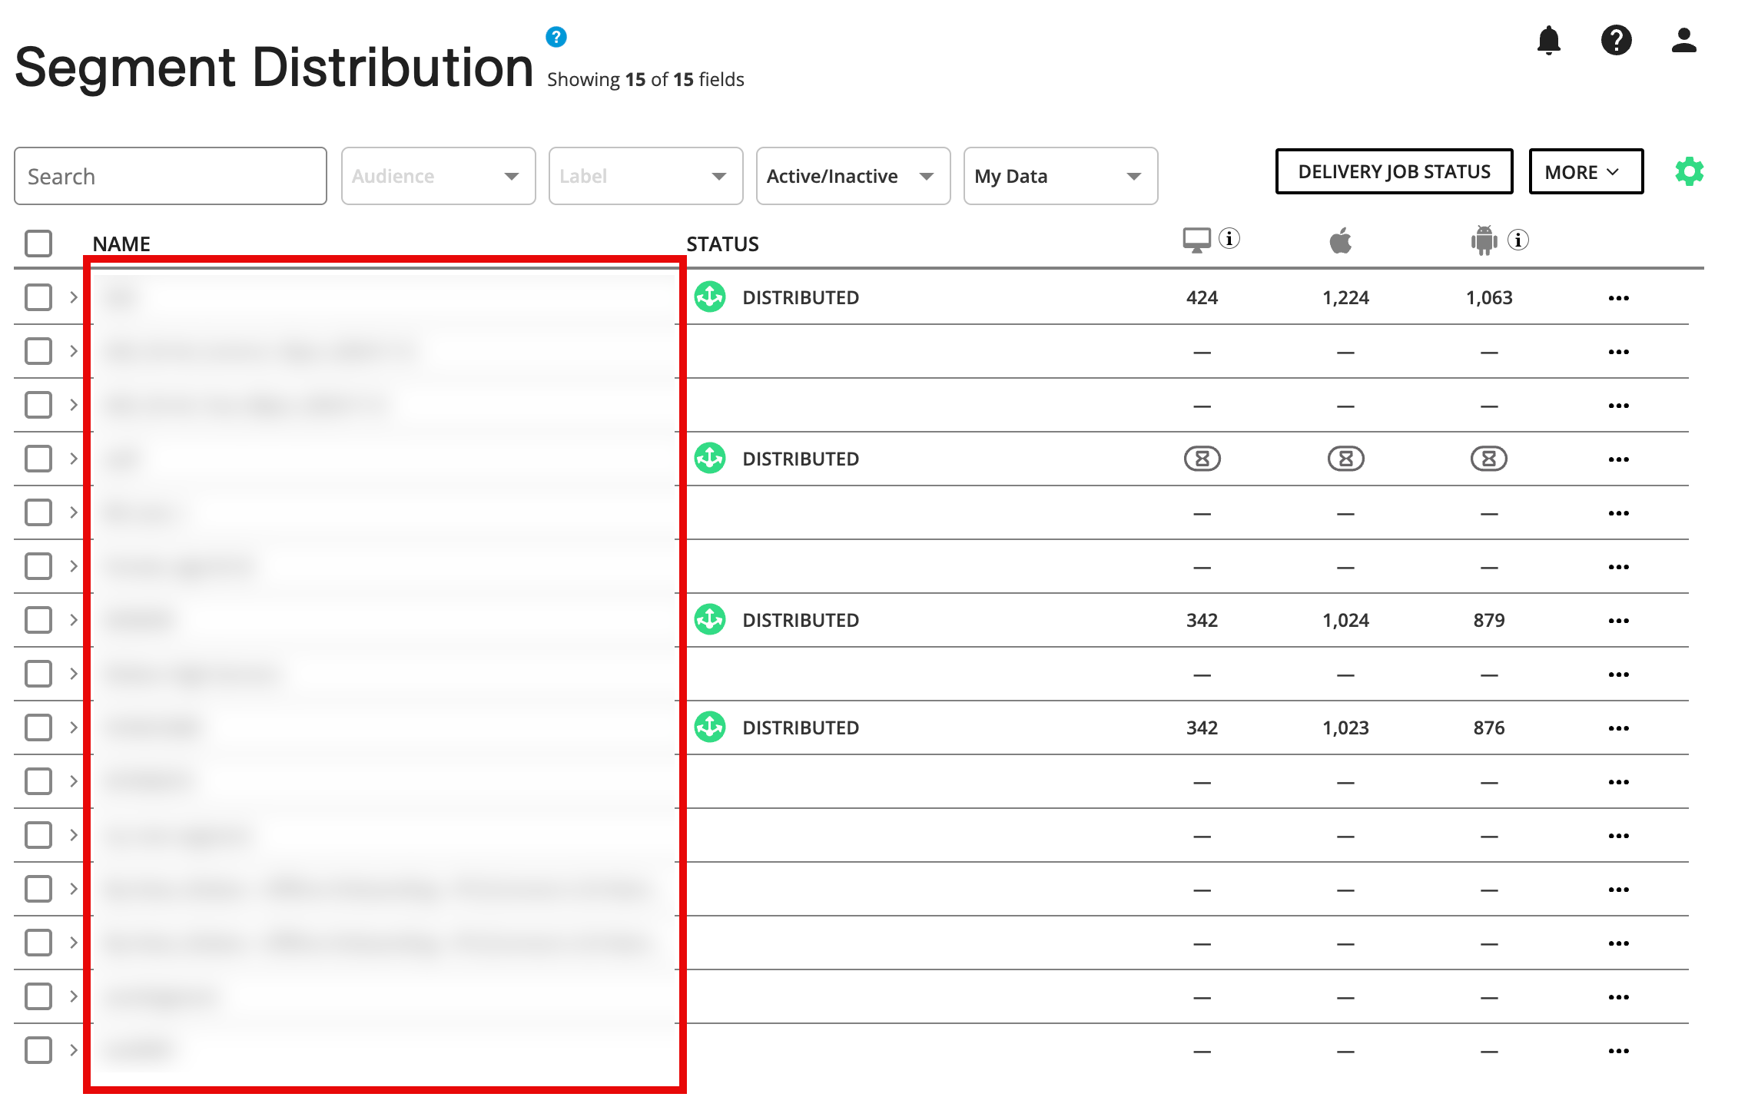Click the blue help icon beside Segment Distribution
The width and height of the screenshot is (1758, 1097).
pyautogui.click(x=556, y=36)
